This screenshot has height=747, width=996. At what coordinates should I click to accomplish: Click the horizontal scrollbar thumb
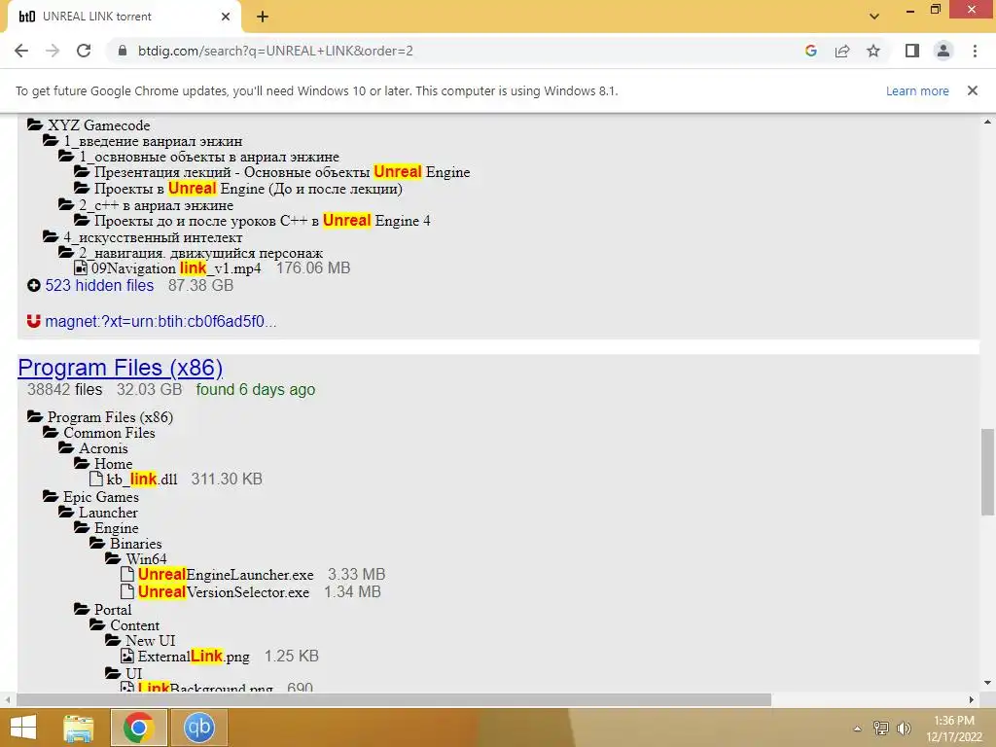[394, 699]
